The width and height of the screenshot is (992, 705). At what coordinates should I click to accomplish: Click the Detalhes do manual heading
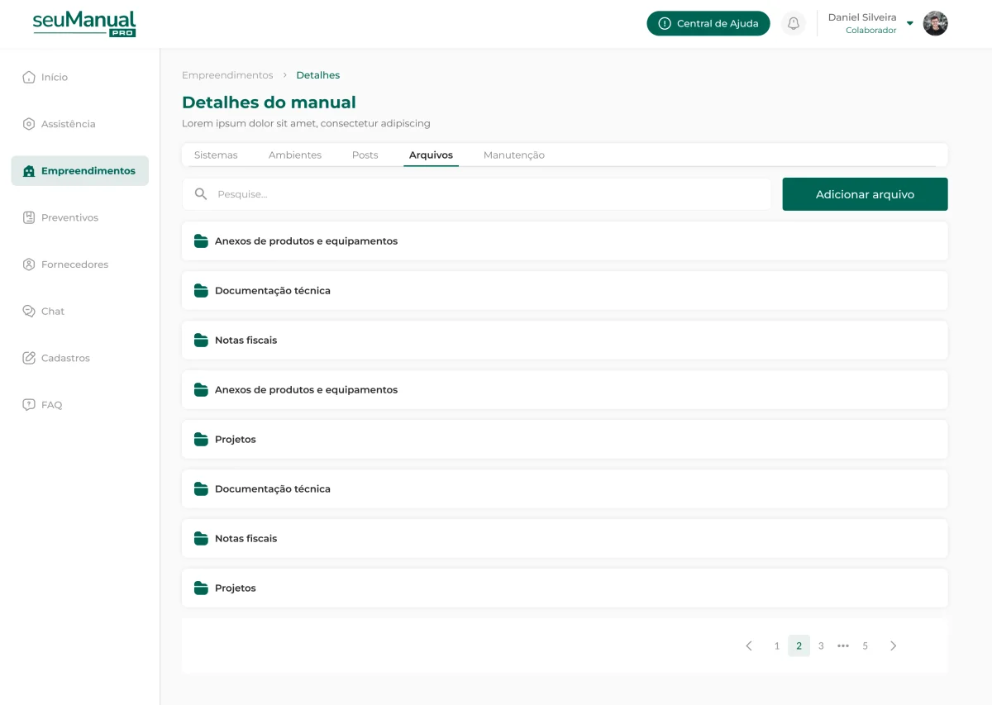(269, 102)
